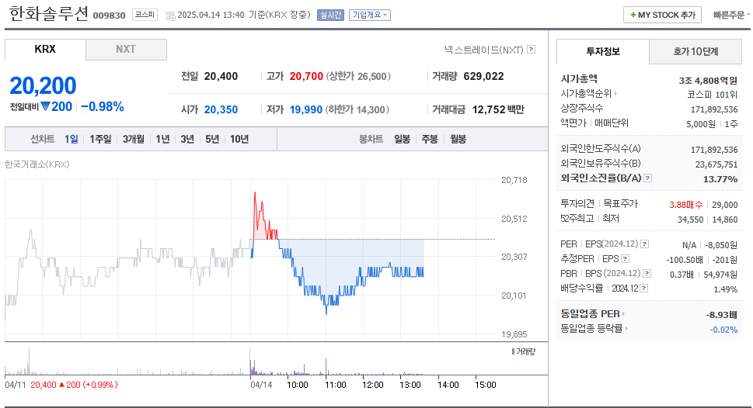Open the help icon beside 배당수익률 2024.12

pos(644,289)
